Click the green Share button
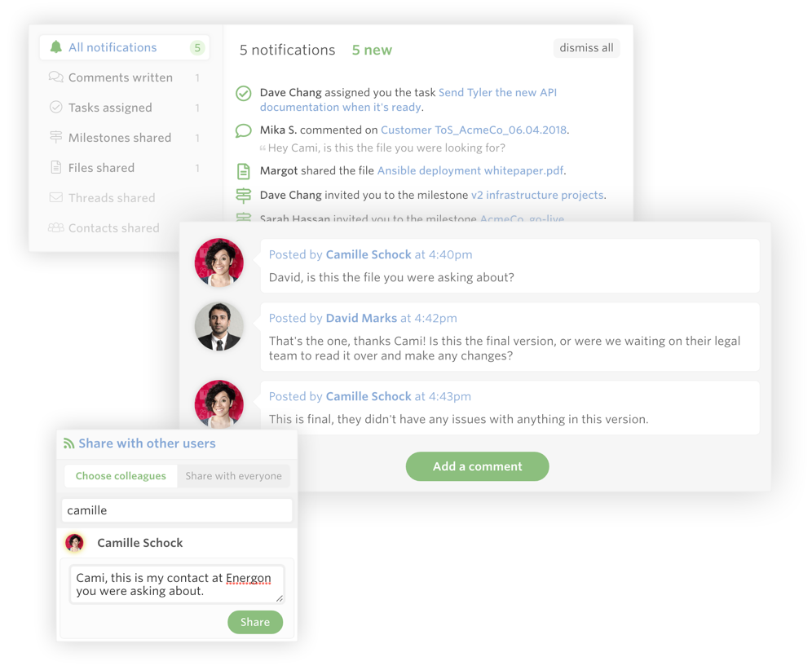The image size is (812, 666). tap(255, 622)
